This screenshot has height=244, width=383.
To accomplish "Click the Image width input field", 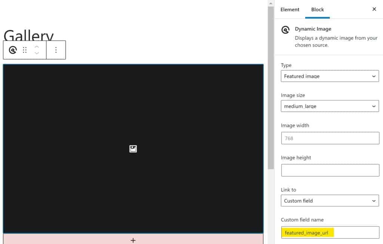I will pos(330,138).
